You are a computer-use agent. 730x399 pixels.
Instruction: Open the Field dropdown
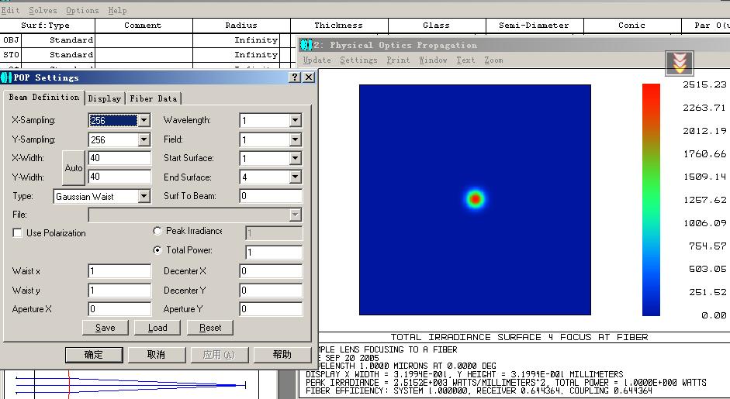coord(295,139)
